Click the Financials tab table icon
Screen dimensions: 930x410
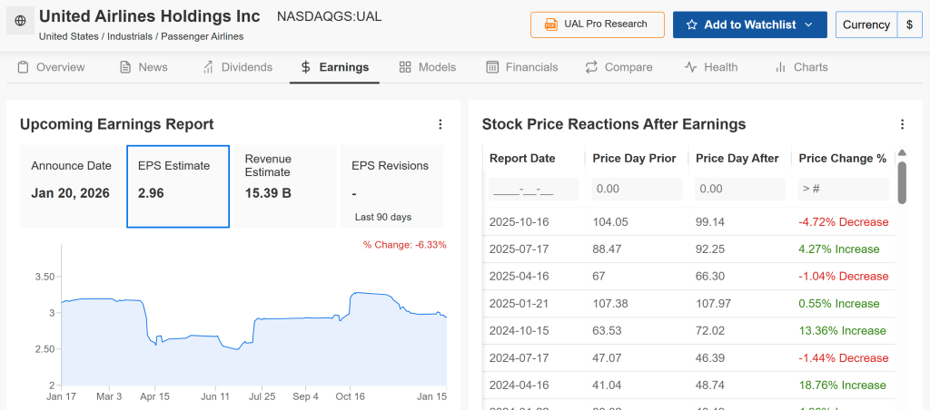coord(492,67)
